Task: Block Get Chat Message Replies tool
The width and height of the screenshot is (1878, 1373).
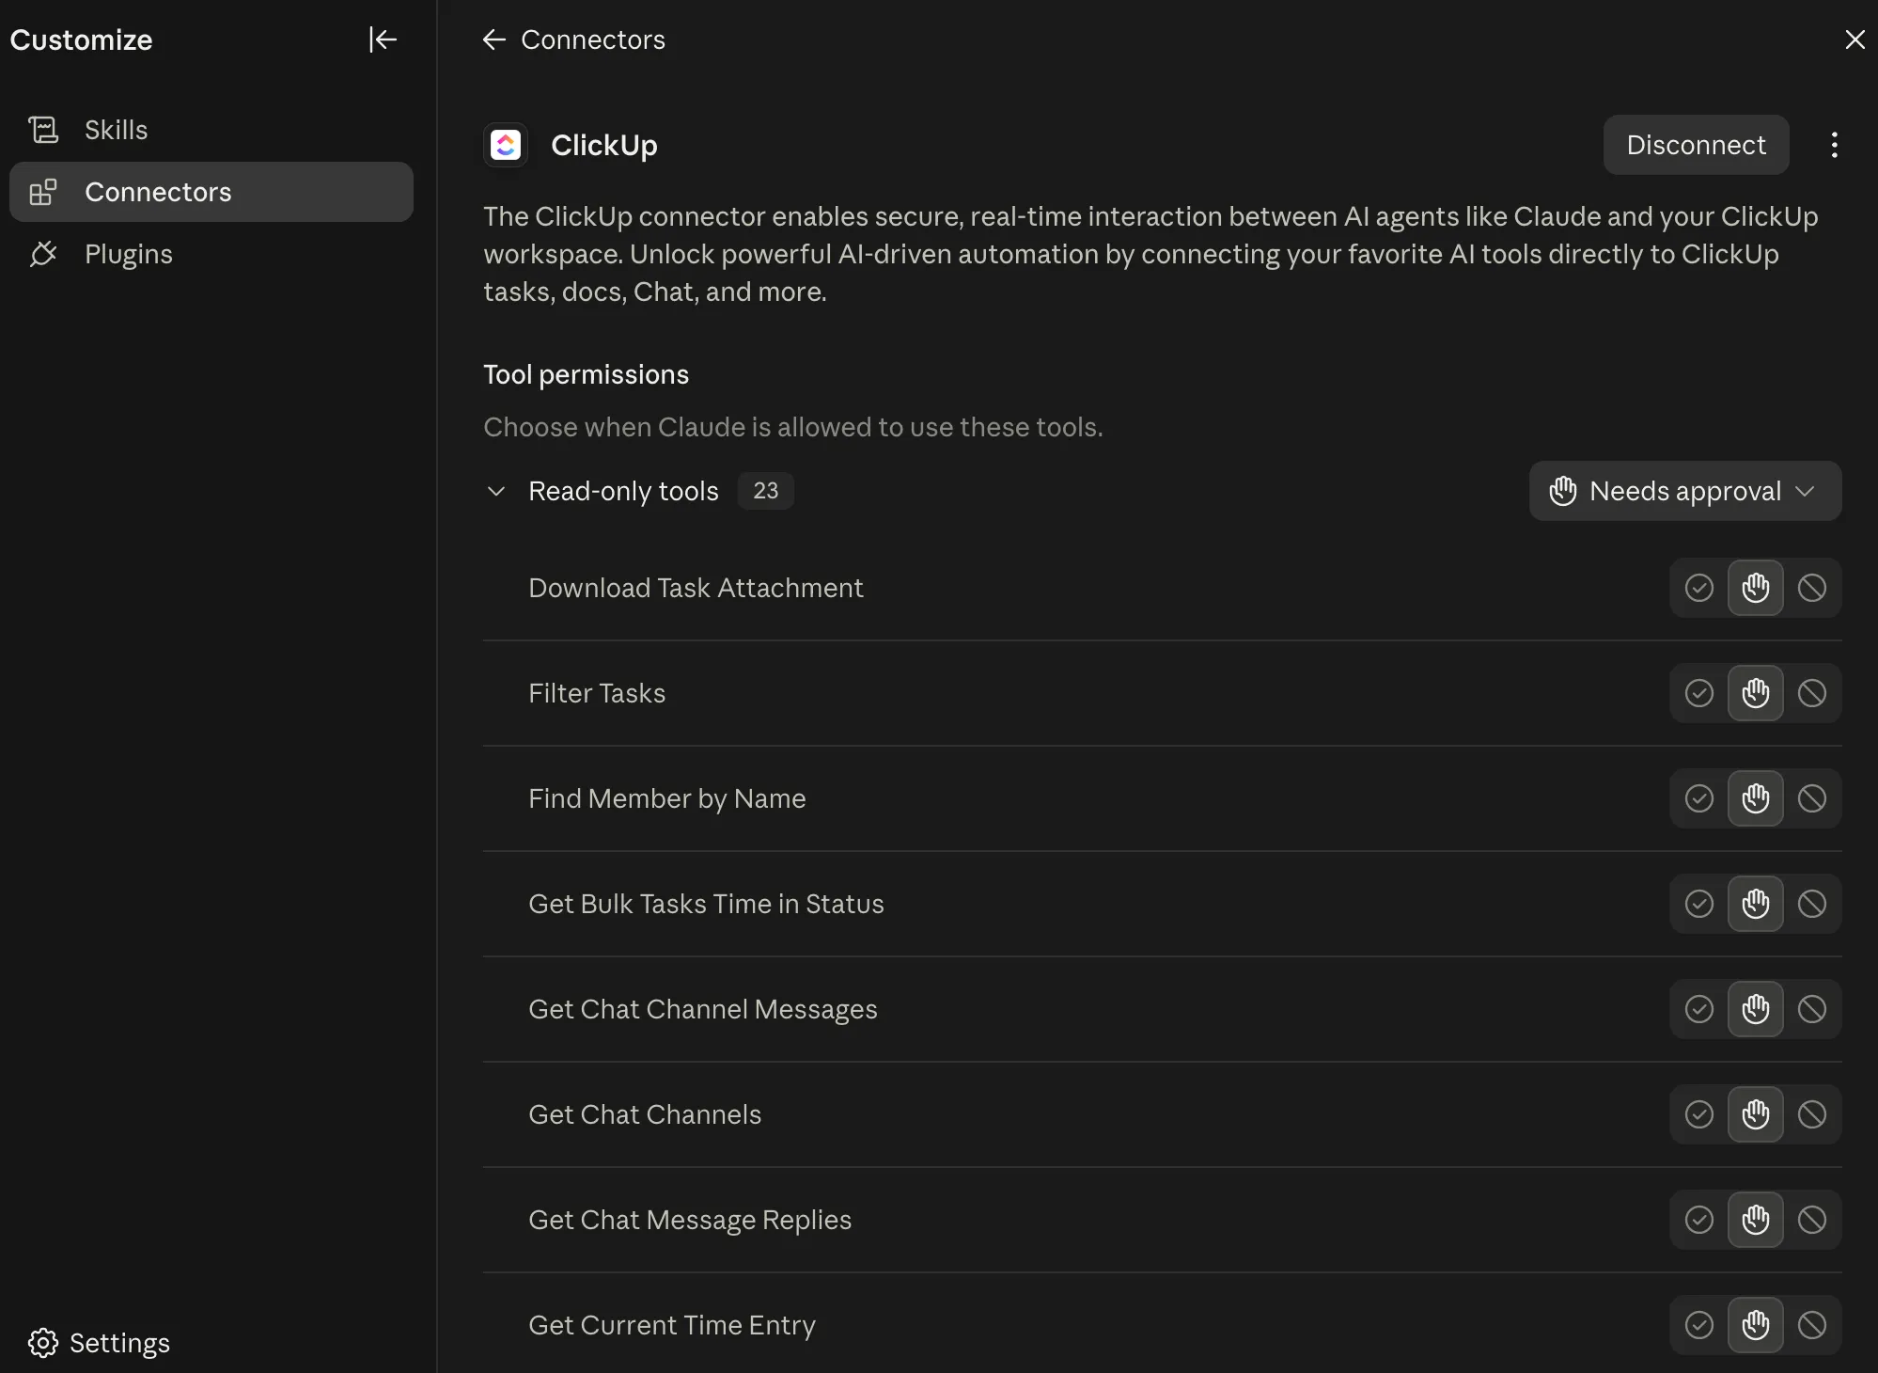Action: coord(1812,1220)
